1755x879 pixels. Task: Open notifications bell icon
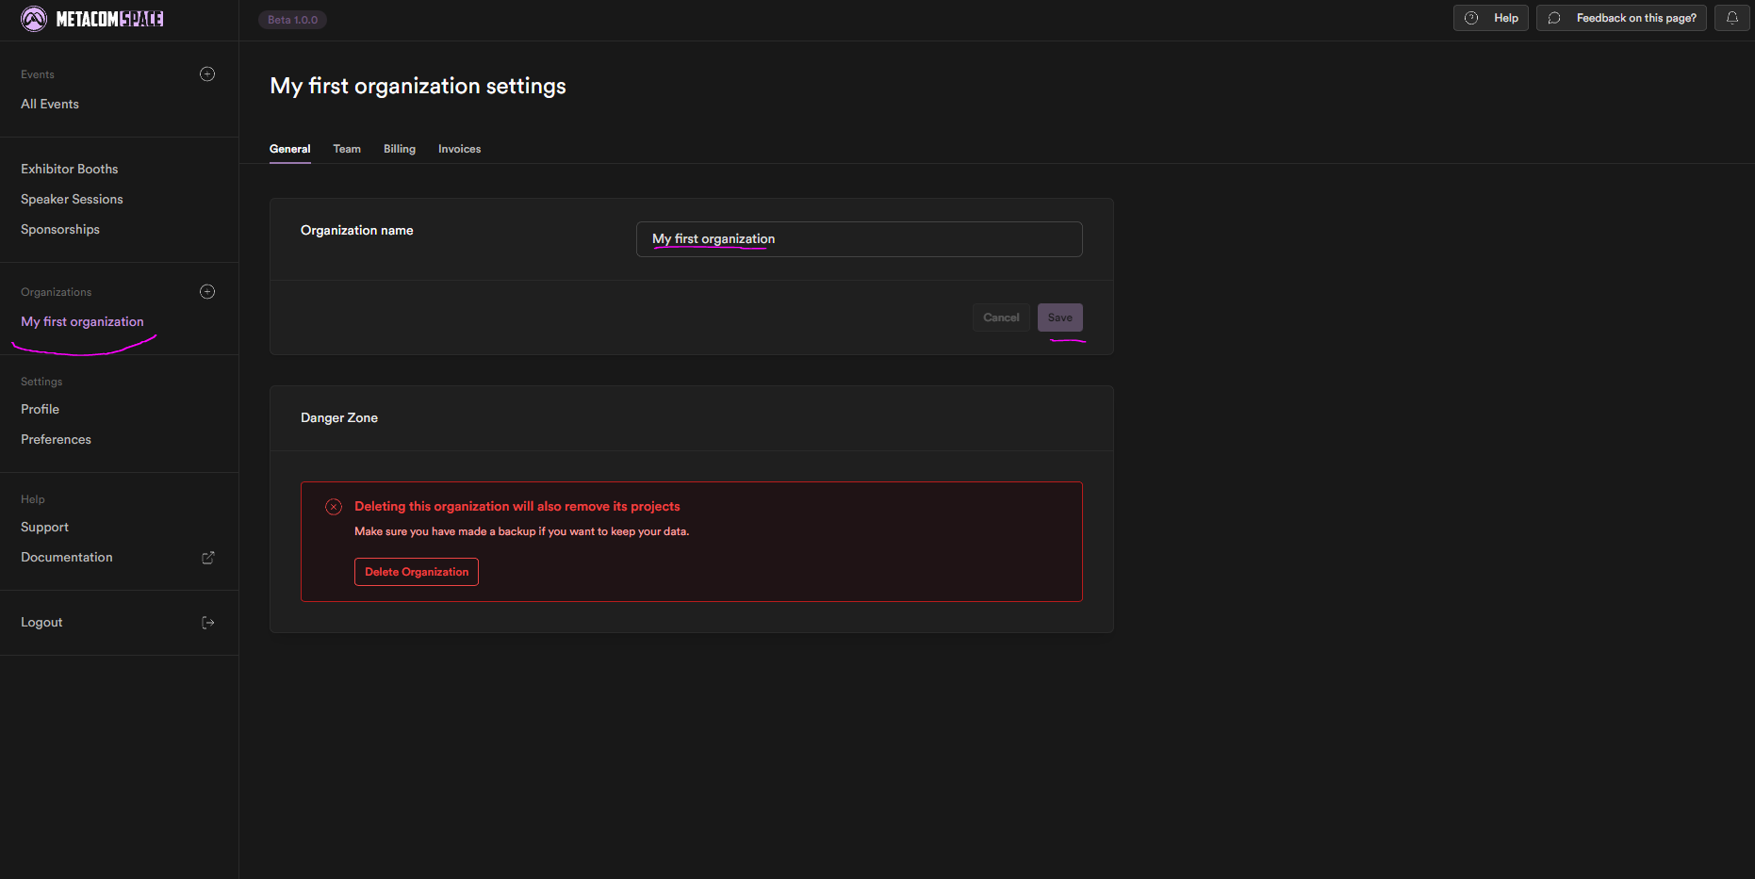1731,18
